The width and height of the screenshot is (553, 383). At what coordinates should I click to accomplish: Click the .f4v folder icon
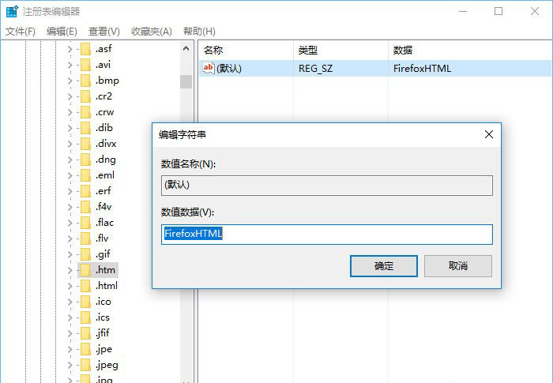85,207
